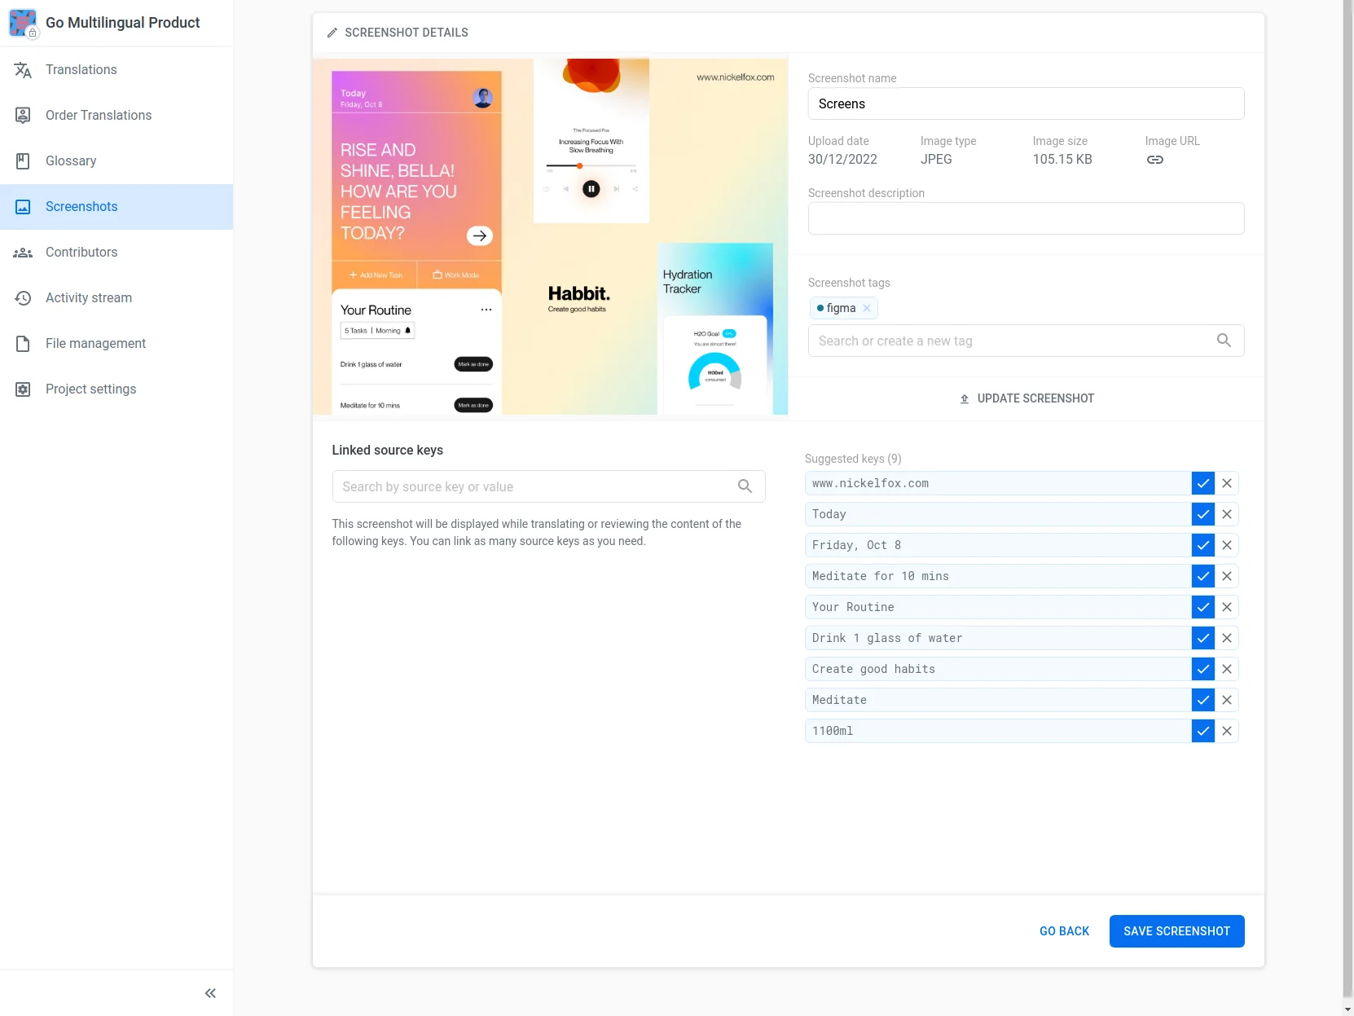The width and height of the screenshot is (1354, 1016).
Task: Focus the Screenshot description field
Action: point(1026,218)
